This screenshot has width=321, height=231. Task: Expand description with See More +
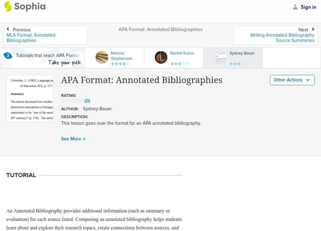point(73,139)
